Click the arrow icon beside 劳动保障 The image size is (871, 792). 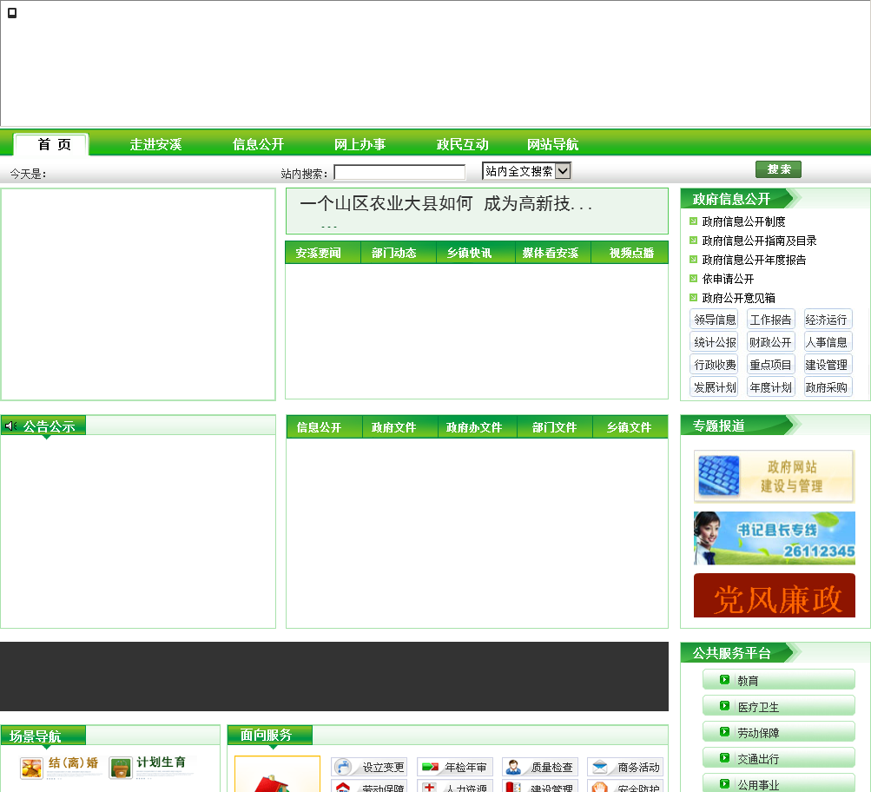click(x=724, y=731)
